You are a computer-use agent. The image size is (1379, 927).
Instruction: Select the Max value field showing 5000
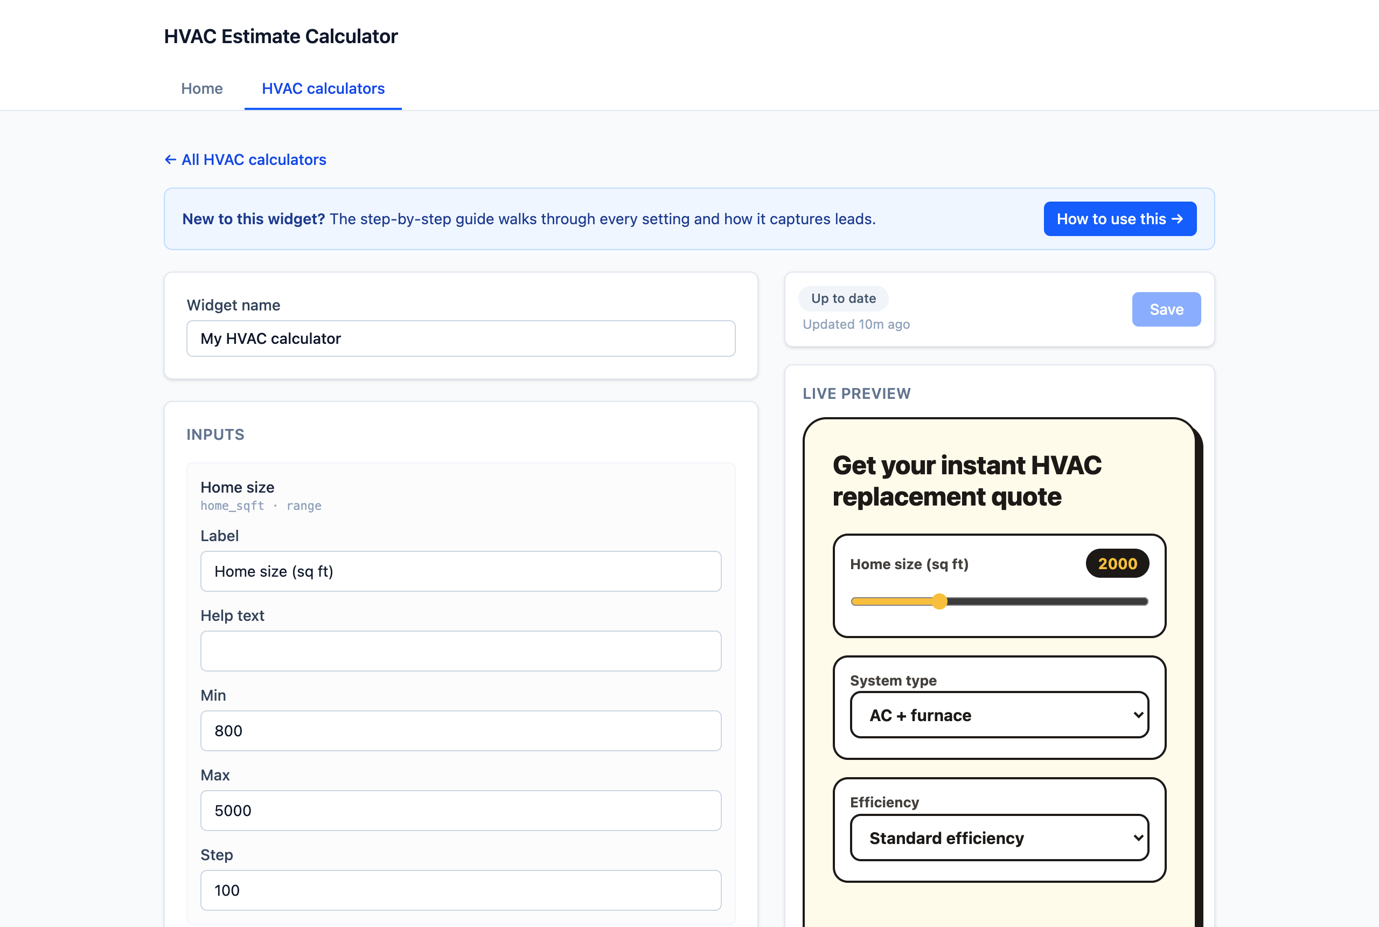[x=461, y=811]
